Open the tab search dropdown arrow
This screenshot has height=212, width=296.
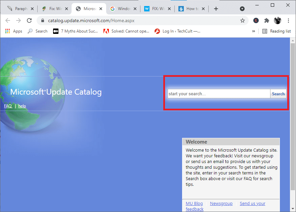point(242,9)
